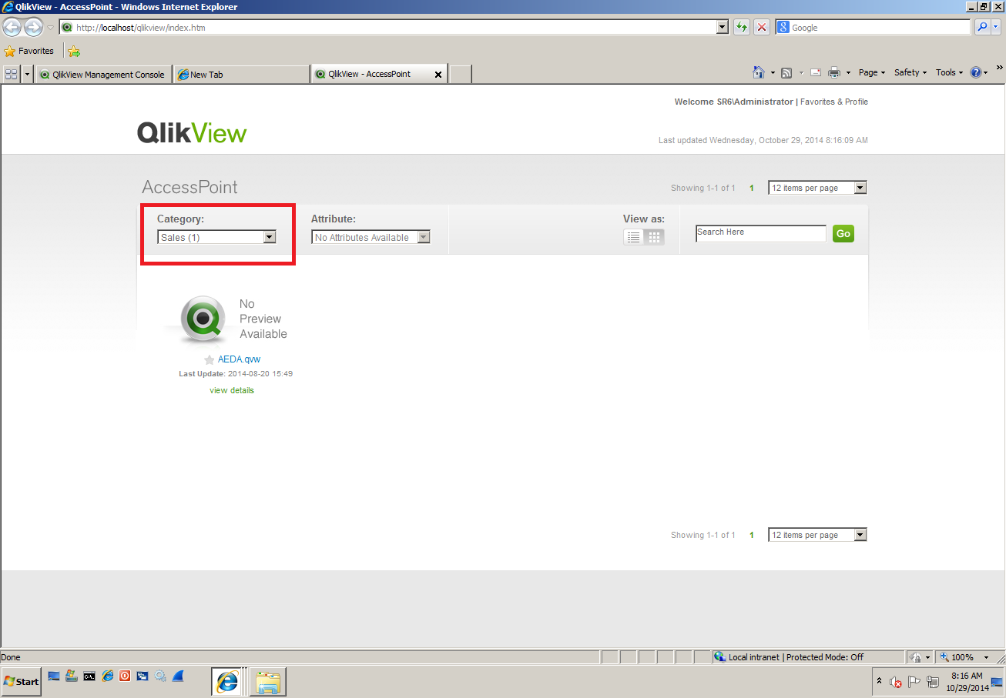Image resolution: width=1006 pixels, height=698 pixels.
Task: Open the Safety menu
Action: click(x=910, y=72)
